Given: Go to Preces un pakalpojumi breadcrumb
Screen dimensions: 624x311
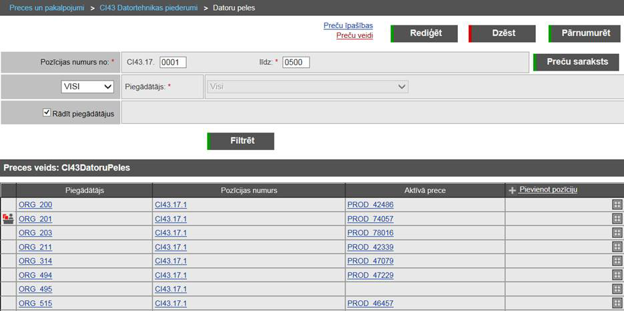Looking at the screenshot, I should [47, 8].
